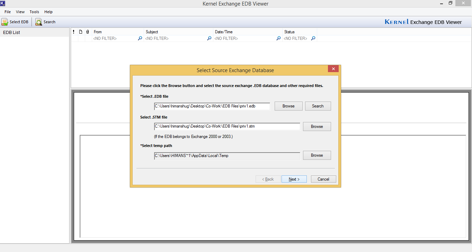
Task: Click the STM file path field
Action: point(227,127)
